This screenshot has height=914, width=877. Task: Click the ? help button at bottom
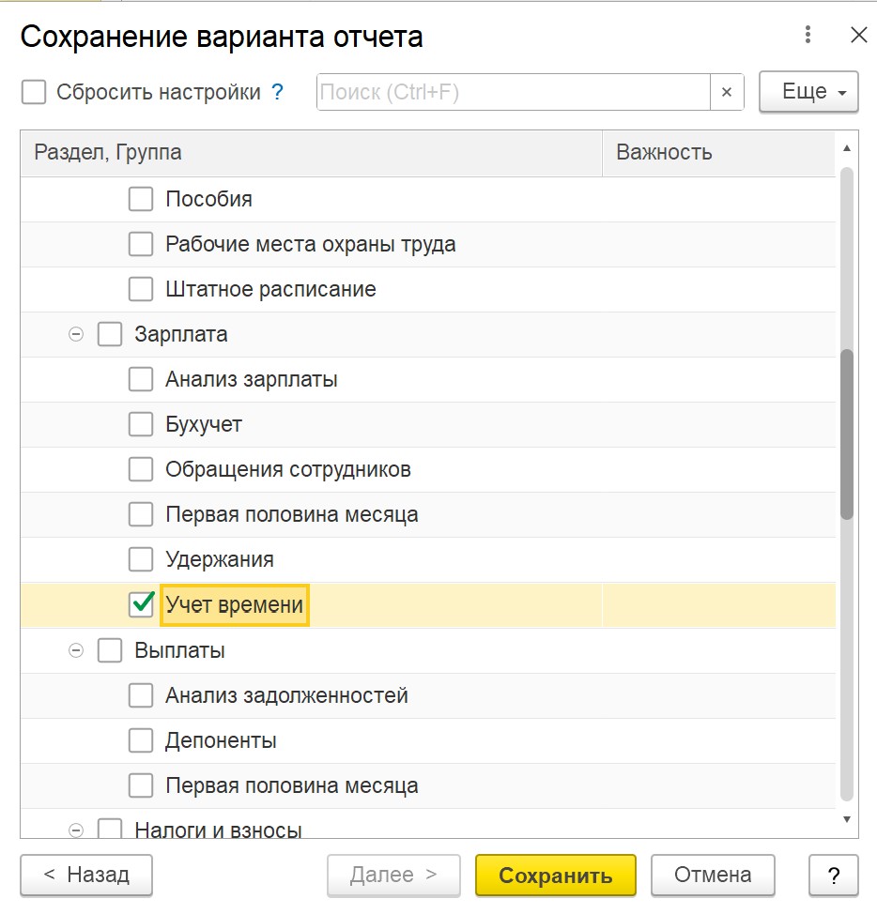click(834, 876)
